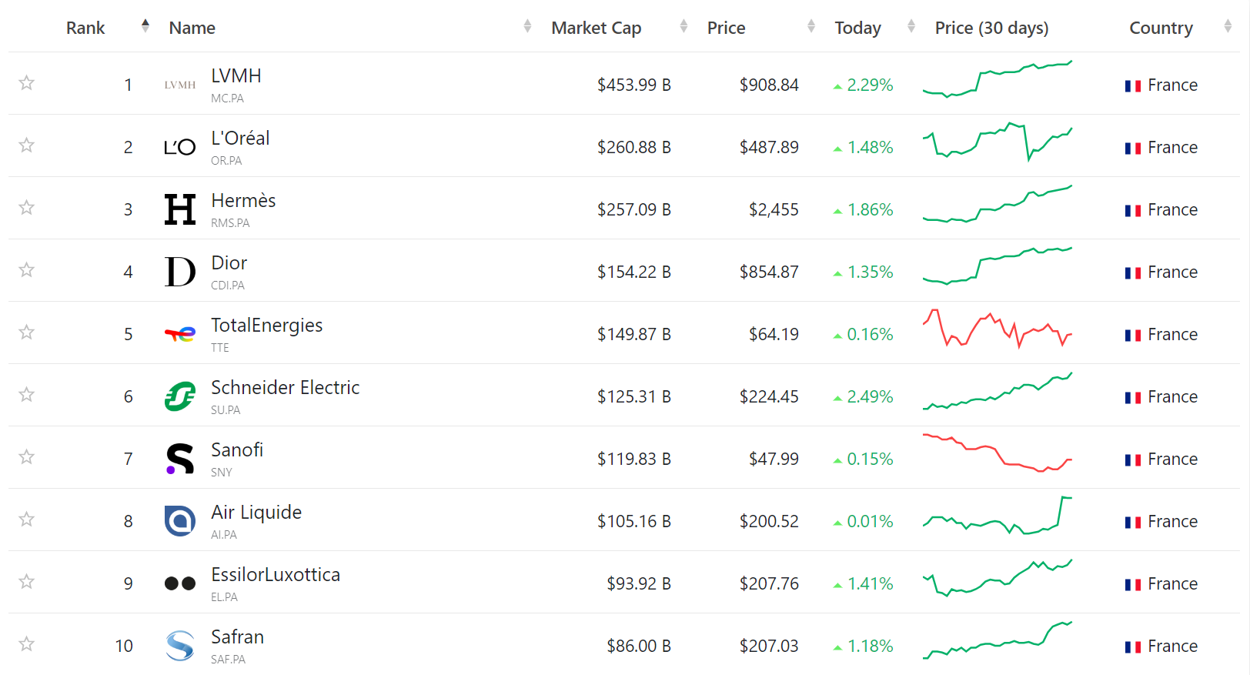This screenshot has width=1250, height=675.
Task: Click the Air Liquide blue logo
Action: pyautogui.click(x=180, y=521)
